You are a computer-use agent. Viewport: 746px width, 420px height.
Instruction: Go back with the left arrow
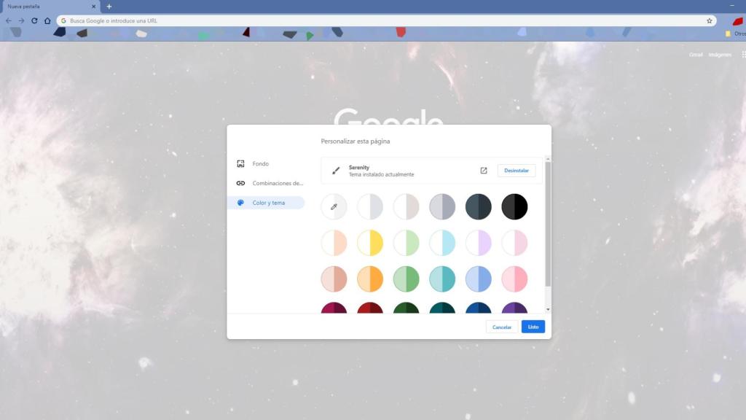coord(9,20)
